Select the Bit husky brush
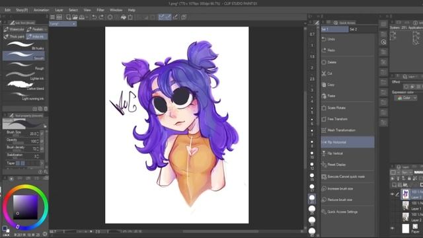The height and width of the screenshot is (238, 423). [24, 46]
